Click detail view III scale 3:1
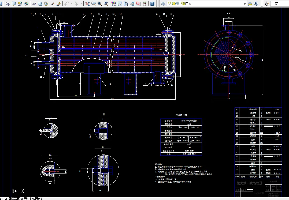 50,159
